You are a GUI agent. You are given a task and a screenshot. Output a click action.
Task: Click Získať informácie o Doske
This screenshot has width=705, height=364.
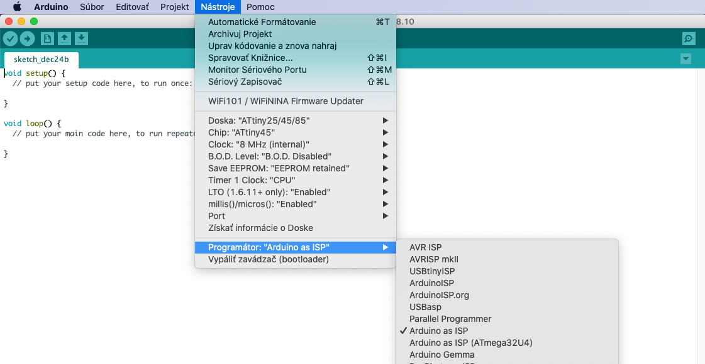(x=260, y=228)
